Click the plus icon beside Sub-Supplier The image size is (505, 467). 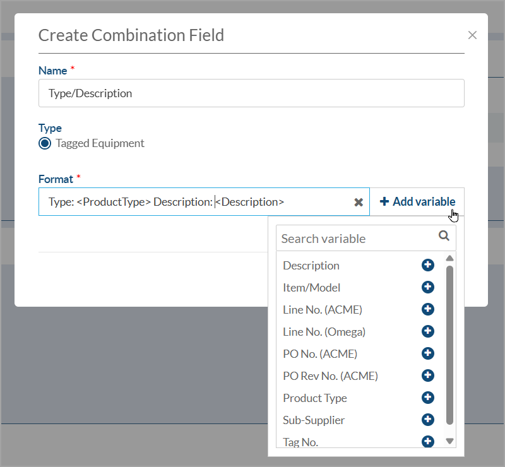click(427, 420)
